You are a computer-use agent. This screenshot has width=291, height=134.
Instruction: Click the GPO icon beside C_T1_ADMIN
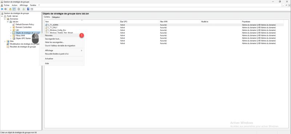coord(46,25)
